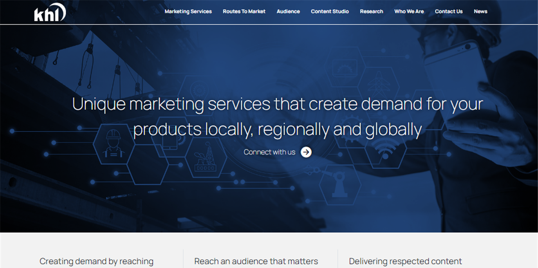Expand the Routes To Market menu
Screen dimensions: 538x268
tap(244, 12)
